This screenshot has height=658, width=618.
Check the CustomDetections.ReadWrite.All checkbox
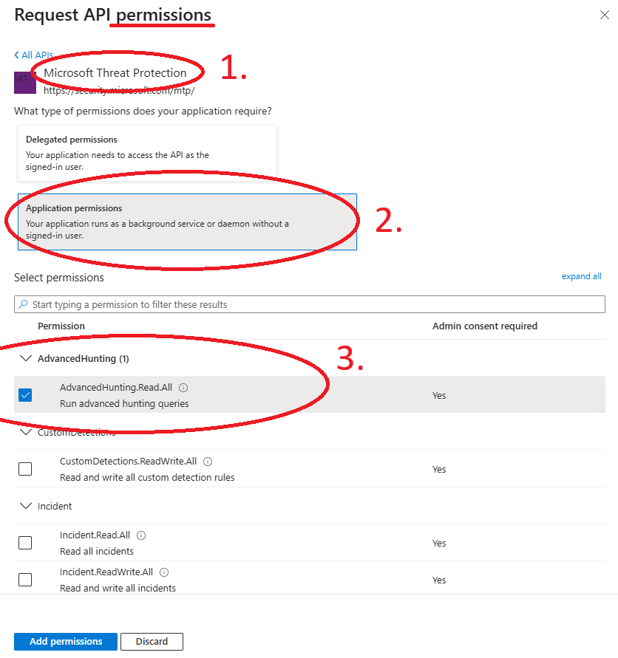point(25,469)
